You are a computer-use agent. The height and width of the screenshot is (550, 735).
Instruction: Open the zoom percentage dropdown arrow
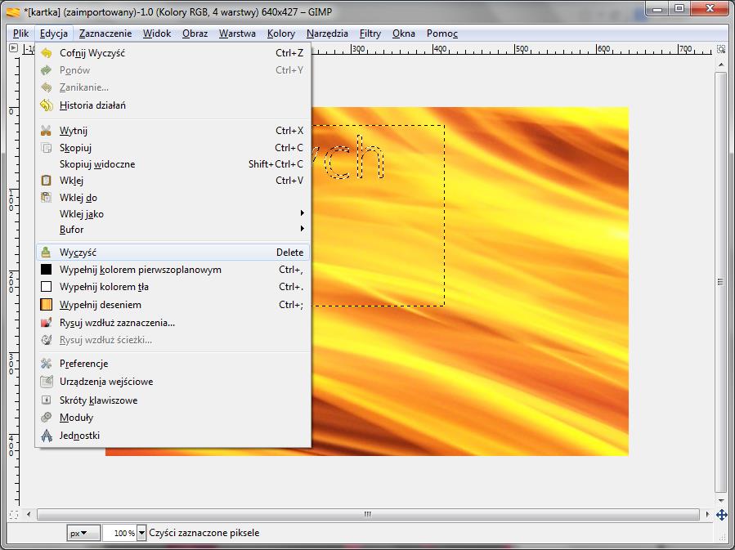click(141, 533)
